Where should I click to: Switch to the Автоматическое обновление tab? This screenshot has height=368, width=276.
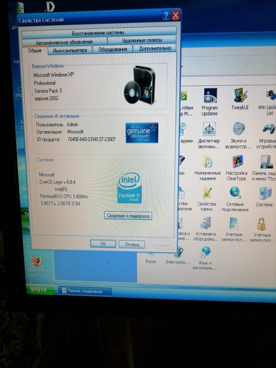tap(64, 42)
